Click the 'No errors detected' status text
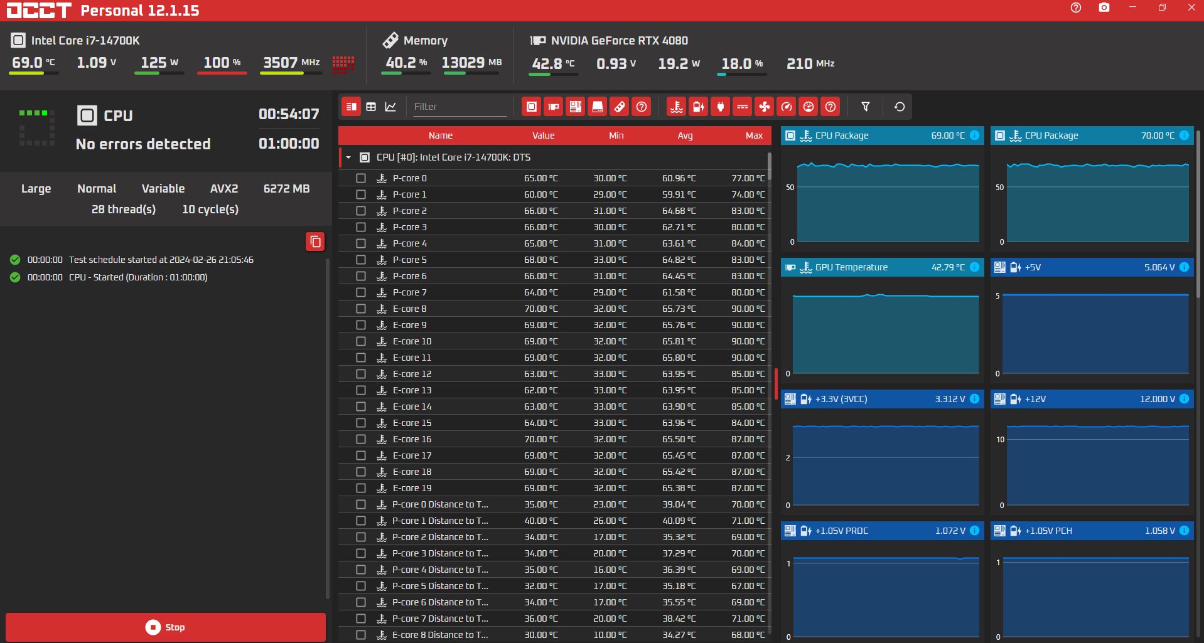This screenshot has width=1204, height=643. pos(143,144)
